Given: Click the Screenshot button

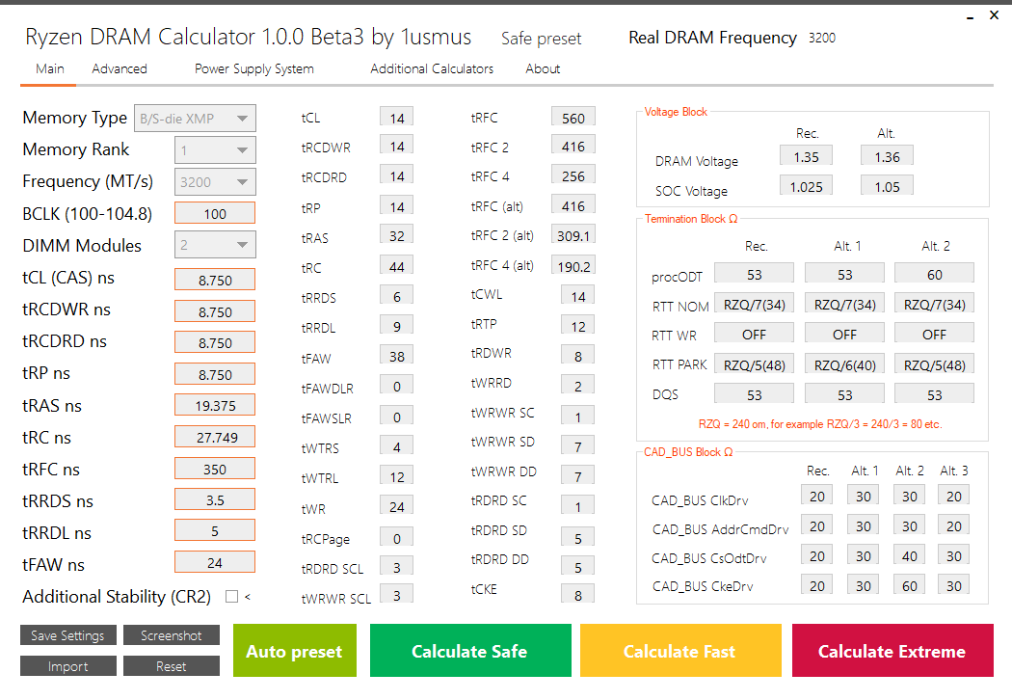Looking at the screenshot, I should tap(171, 634).
